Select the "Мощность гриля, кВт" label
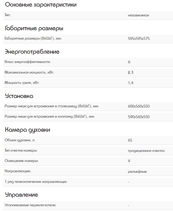 tap(22, 83)
